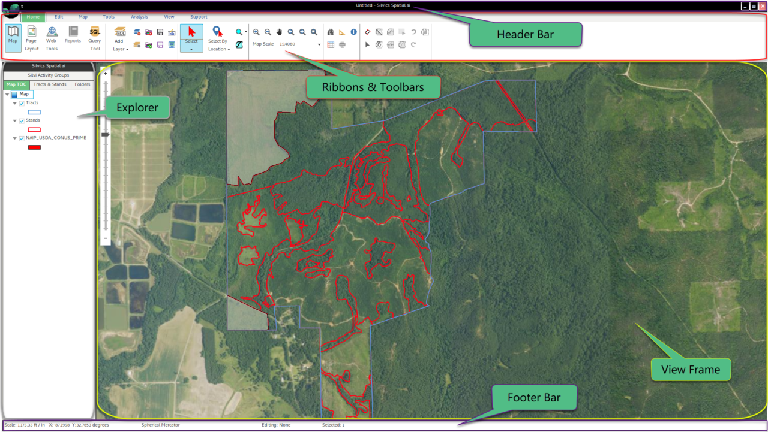The width and height of the screenshot is (768, 432).
Task: Toggle the Stands layer visibility checkbox
Action: coord(22,120)
